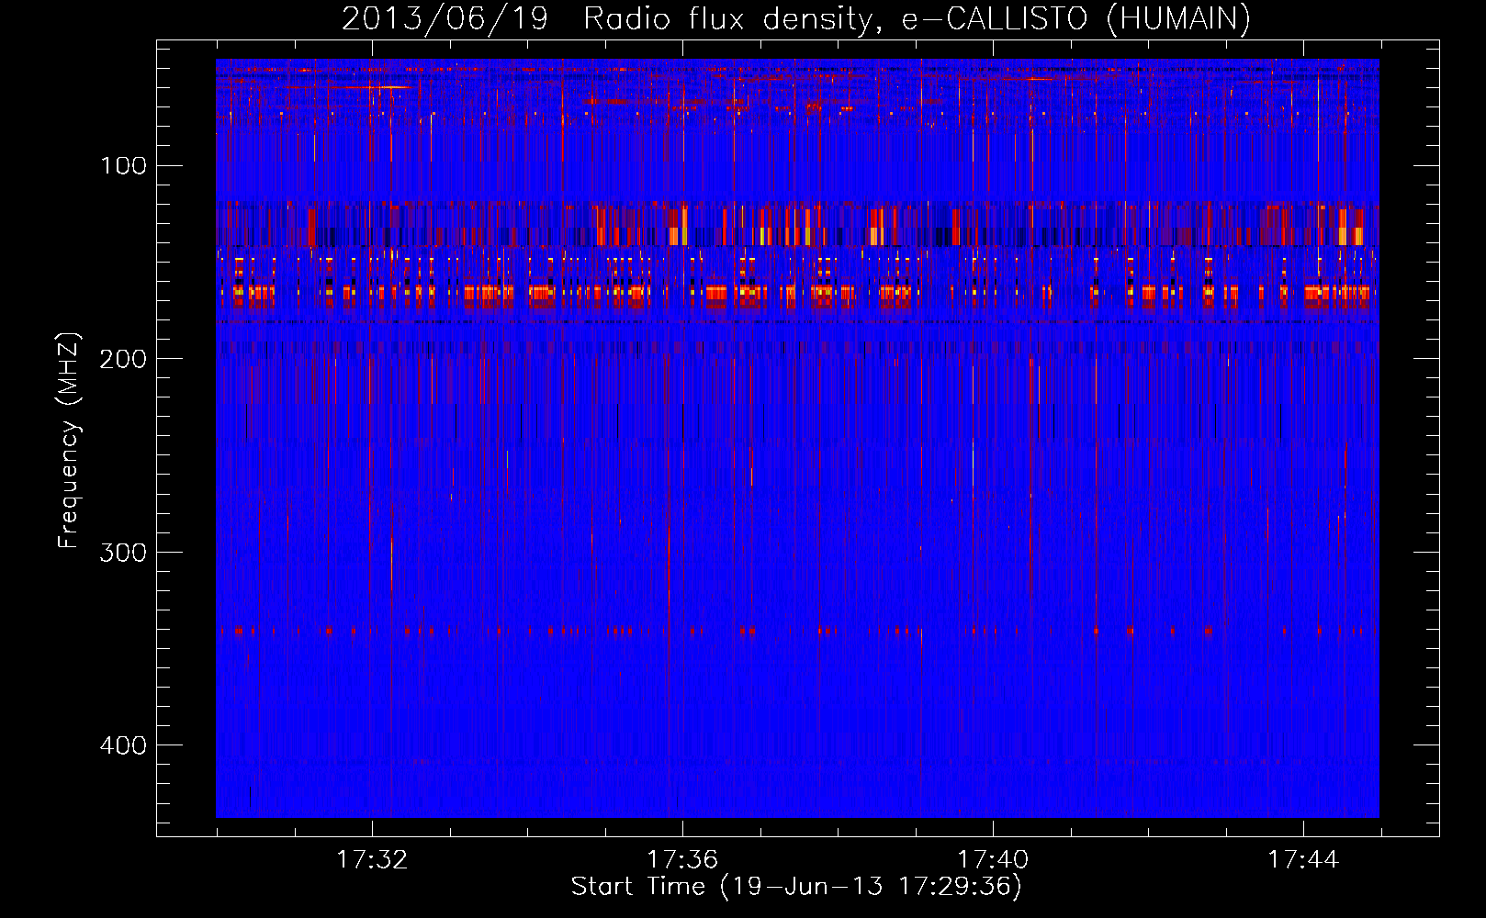Click the 400 frequency tick label

tap(124, 744)
